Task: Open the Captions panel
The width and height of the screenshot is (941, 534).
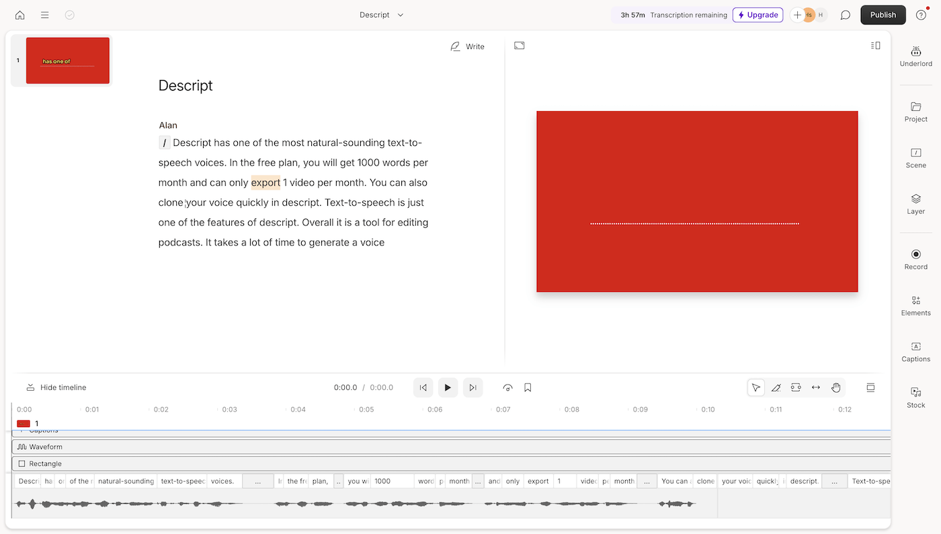Action: (916, 352)
